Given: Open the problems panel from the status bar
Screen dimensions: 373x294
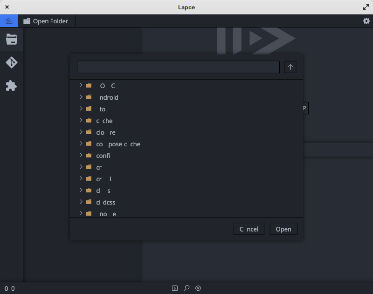Looking at the screenshot, I should [x=198, y=288].
